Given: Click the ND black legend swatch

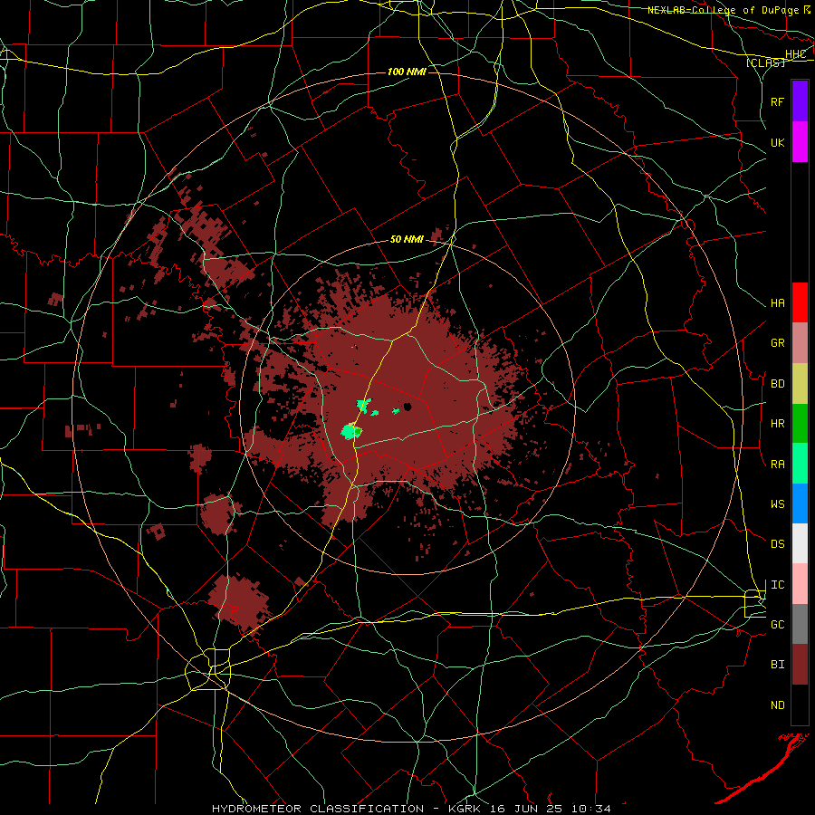Looking at the screenshot, I should tap(800, 705).
